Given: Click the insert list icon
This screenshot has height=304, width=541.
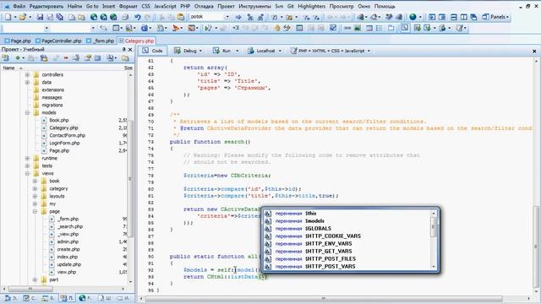Looking at the screenshot, I should point(380,28).
